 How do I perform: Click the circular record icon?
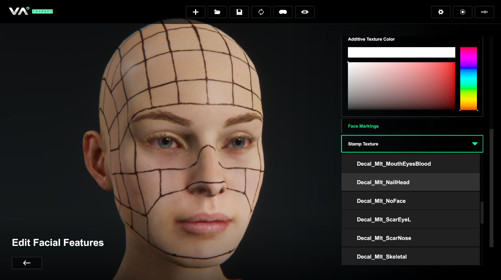(x=462, y=12)
